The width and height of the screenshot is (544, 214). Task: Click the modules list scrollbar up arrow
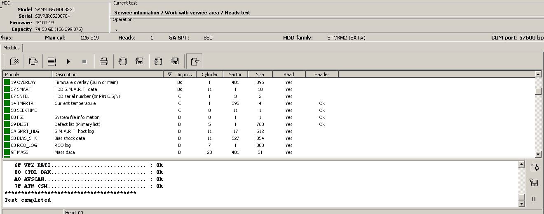point(538,74)
